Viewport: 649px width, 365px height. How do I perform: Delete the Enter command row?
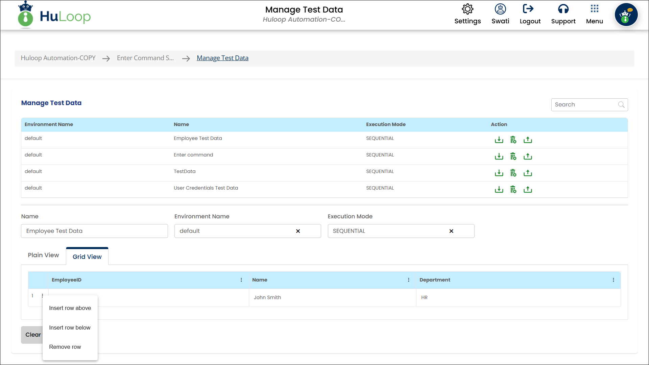[513, 156]
